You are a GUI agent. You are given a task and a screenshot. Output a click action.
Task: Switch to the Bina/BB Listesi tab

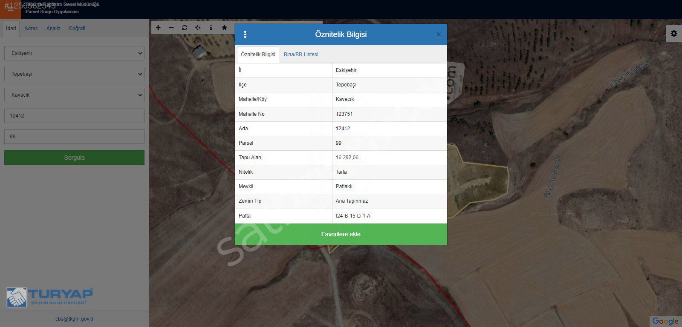pyautogui.click(x=301, y=54)
